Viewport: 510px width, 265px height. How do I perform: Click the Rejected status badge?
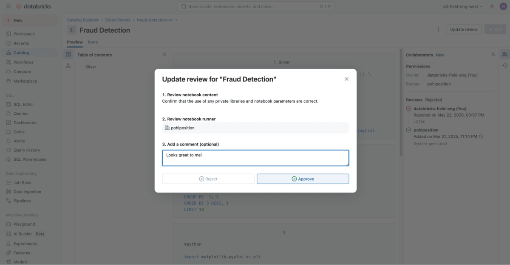433,100
